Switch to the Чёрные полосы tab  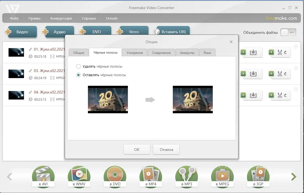(106, 53)
